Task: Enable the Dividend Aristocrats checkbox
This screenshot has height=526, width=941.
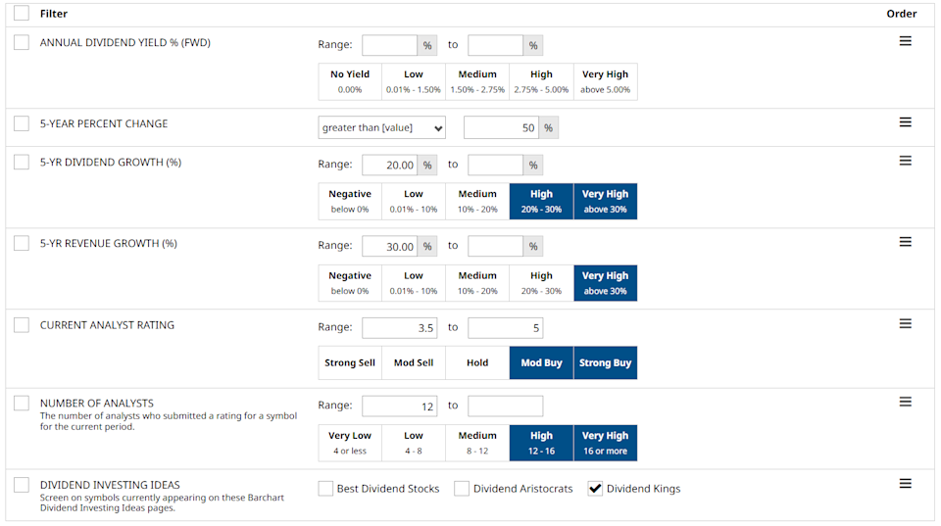Action: [462, 489]
